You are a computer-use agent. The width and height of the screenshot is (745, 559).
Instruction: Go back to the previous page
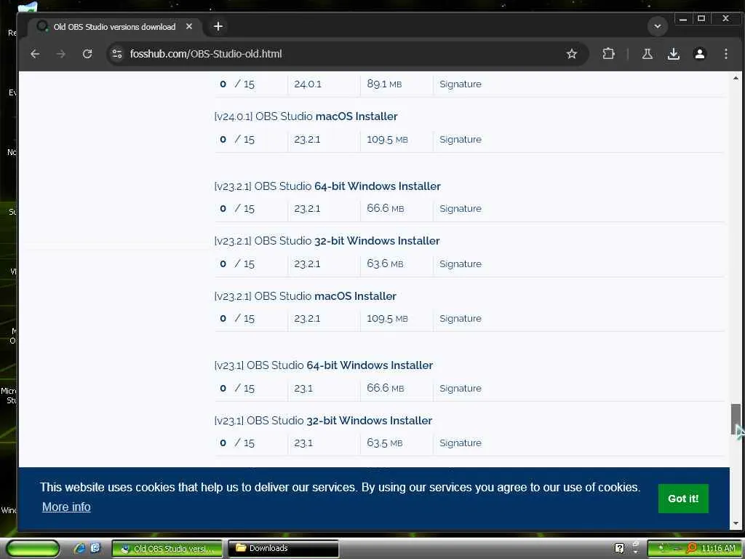coord(35,54)
